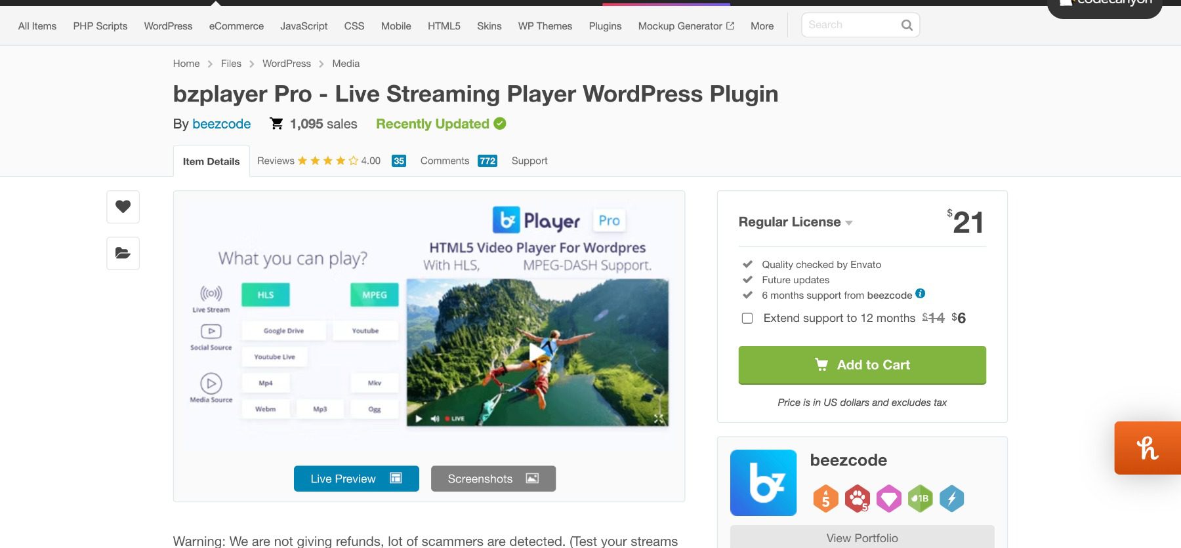Enable Extend support to 12 months checkbox
The image size is (1181, 548).
click(747, 318)
